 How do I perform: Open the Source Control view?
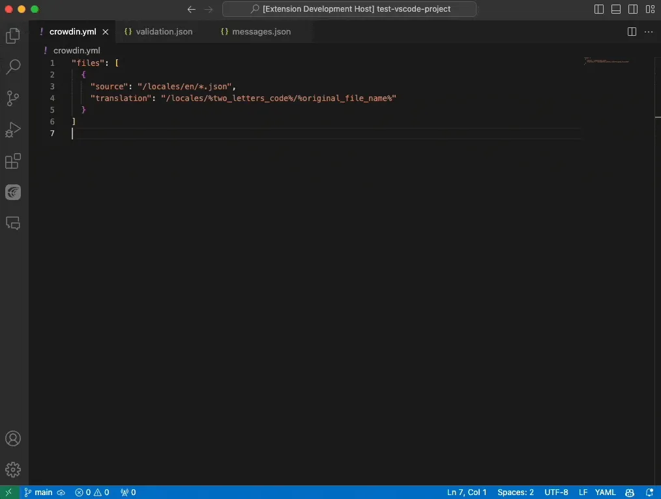pyautogui.click(x=13, y=98)
